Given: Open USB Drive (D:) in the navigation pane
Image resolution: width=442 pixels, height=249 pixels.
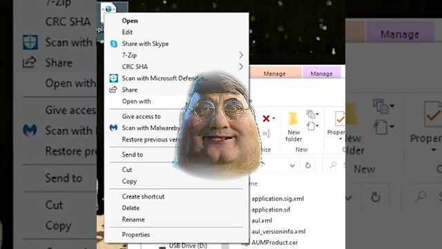Looking at the screenshot, I should [188, 246].
